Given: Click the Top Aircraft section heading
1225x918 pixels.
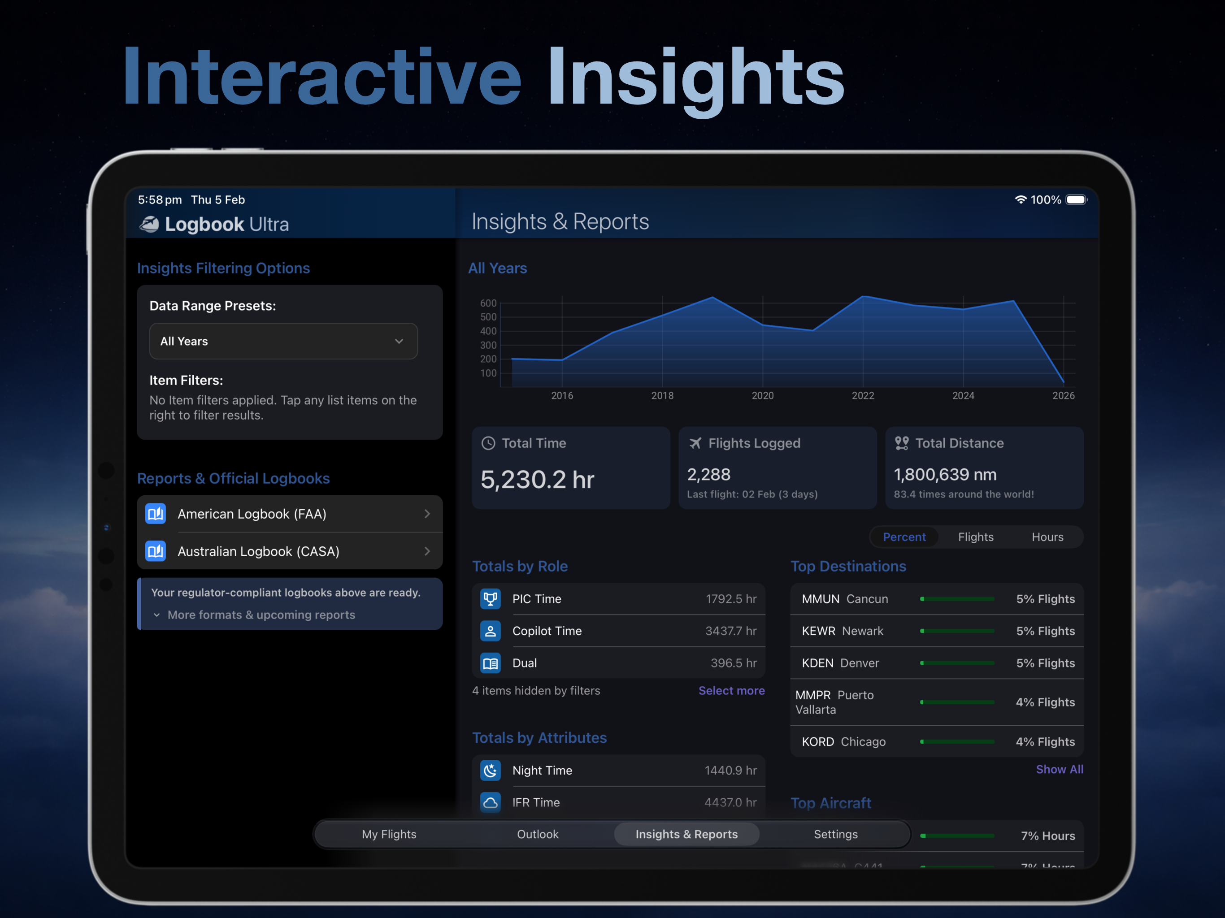Looking at the screenshot, I should [831, 803].
